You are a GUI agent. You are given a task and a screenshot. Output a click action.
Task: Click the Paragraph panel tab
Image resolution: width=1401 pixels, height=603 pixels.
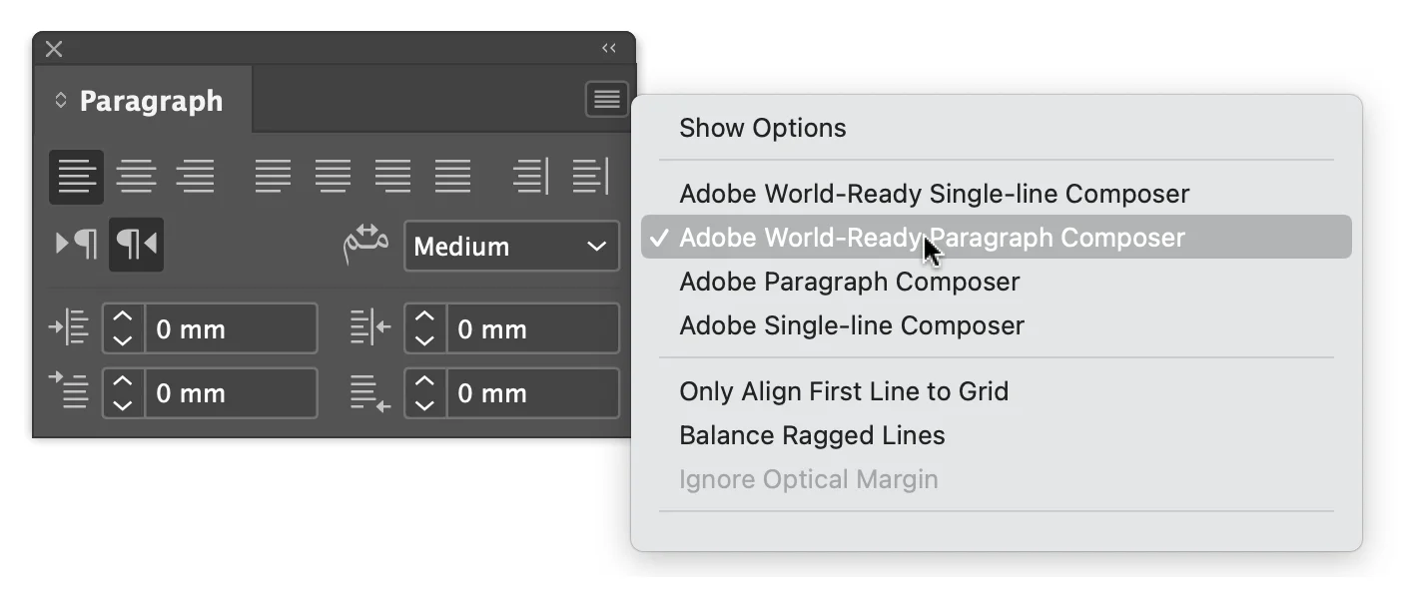pos(141,101)
